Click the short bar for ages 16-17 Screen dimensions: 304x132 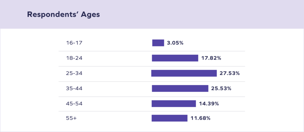coord(158,43)
